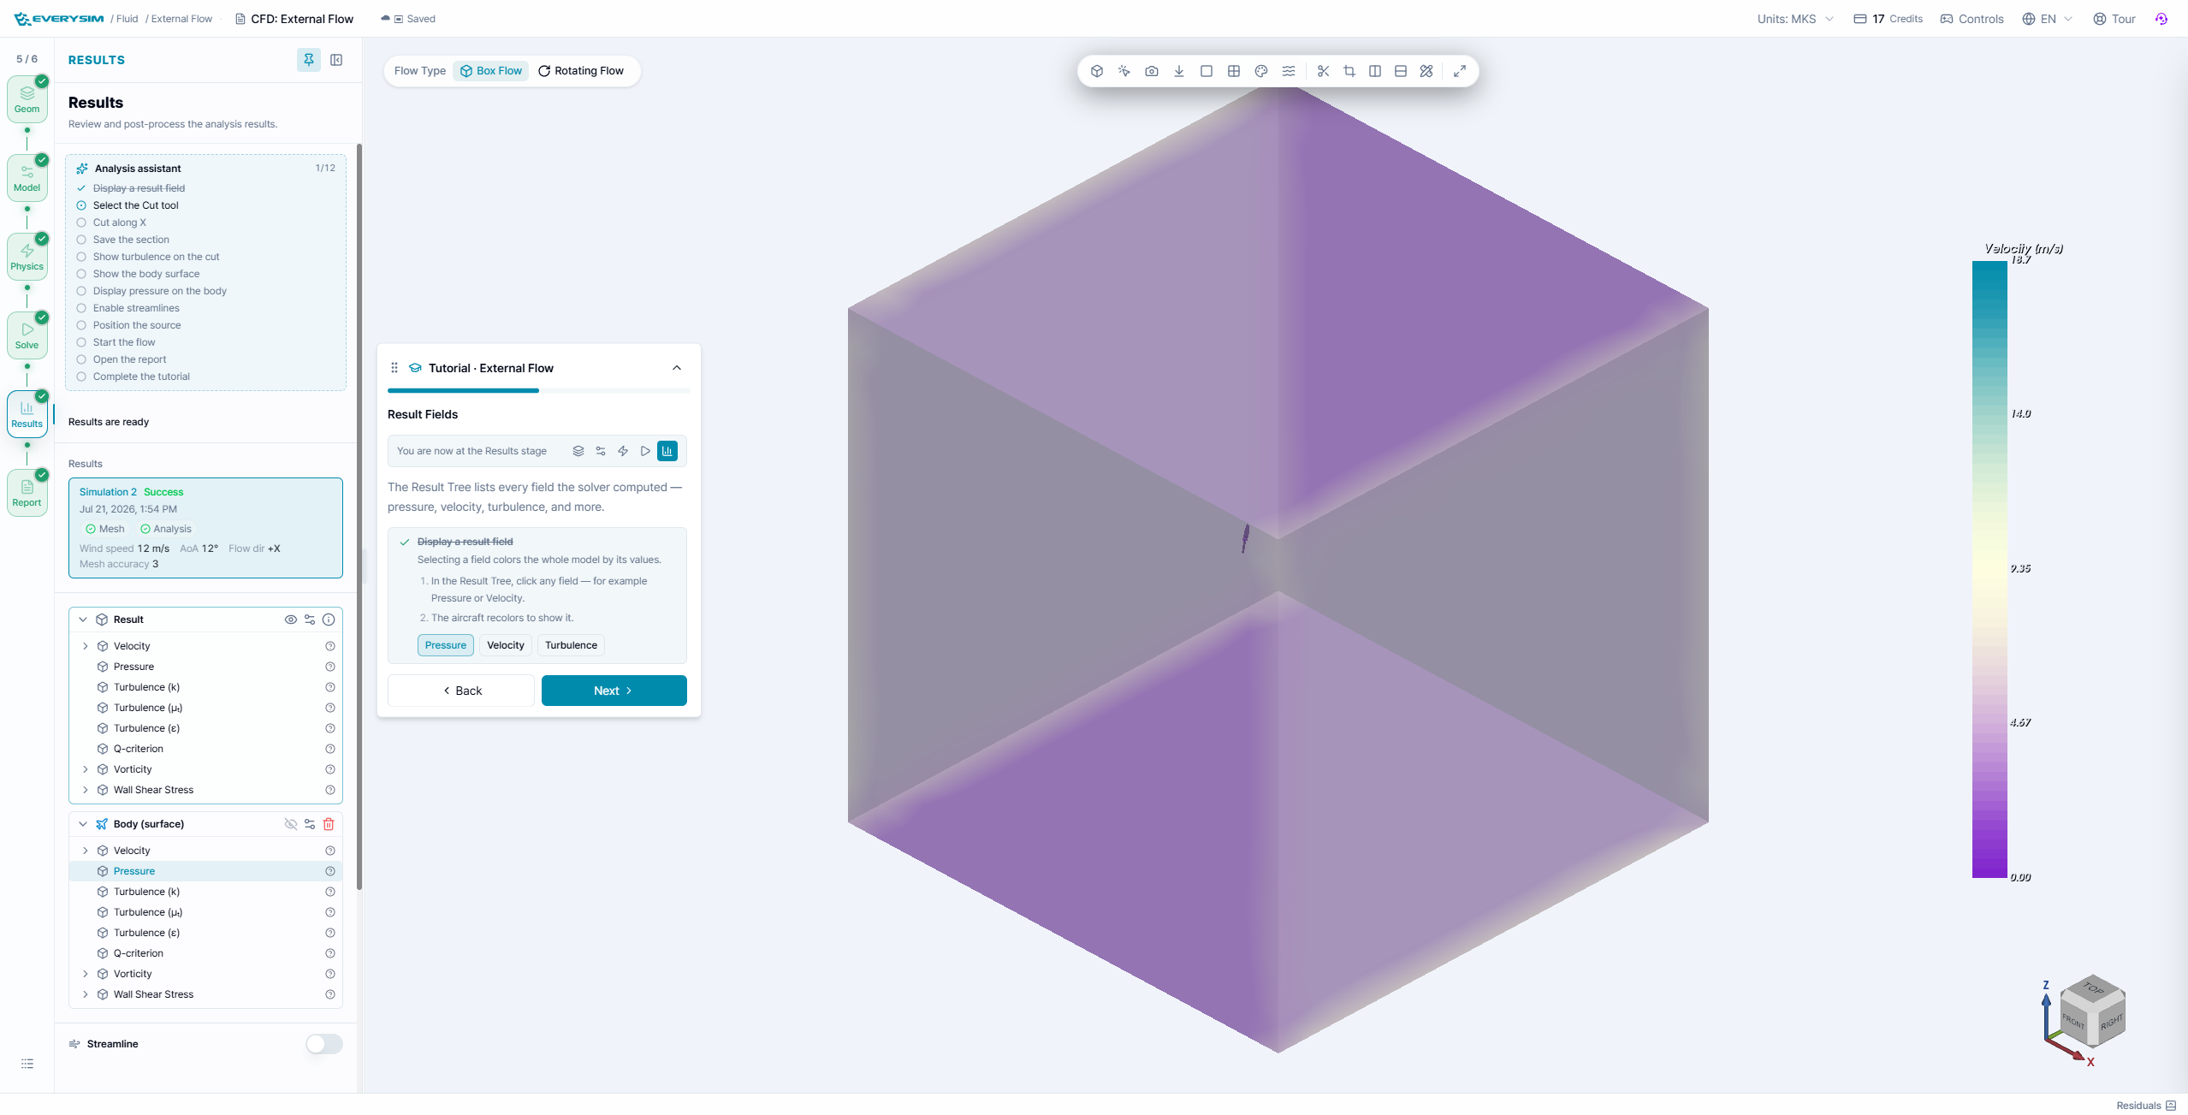This screenshot has width=2188, height=1115.
Task: Pin the Results panel
Action: (309, 60)
